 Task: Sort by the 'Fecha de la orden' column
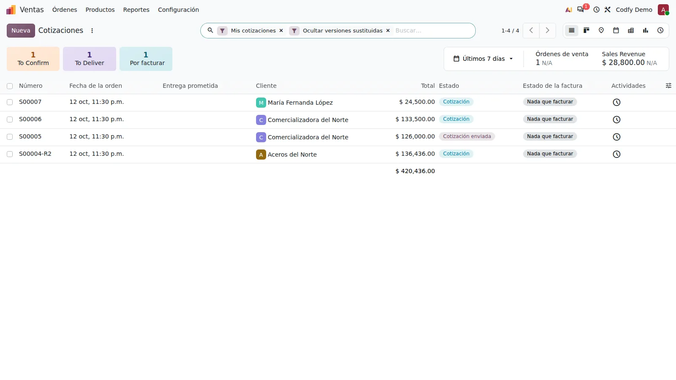(x=96, y=86)
